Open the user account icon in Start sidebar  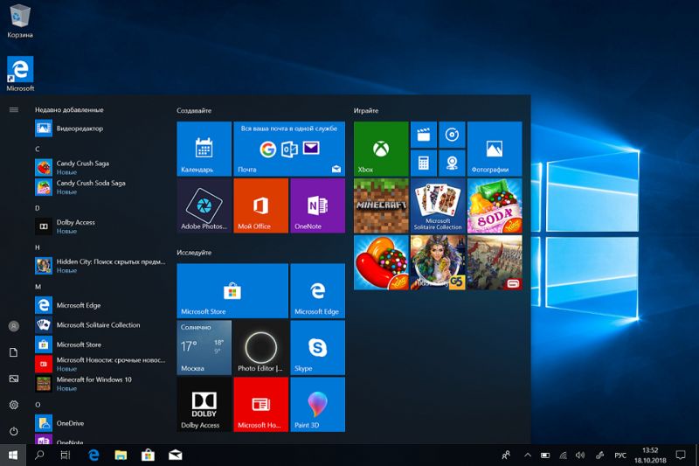(14, 326)
